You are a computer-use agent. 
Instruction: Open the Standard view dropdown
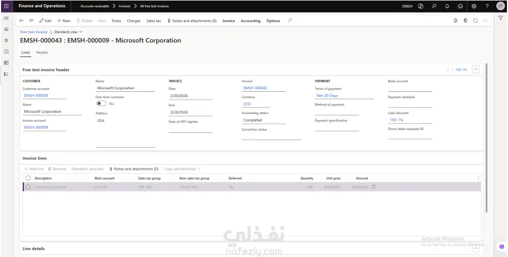pos(68,32)
